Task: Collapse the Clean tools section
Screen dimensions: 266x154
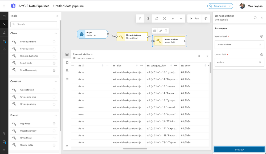Action: [x=56, y=33]
